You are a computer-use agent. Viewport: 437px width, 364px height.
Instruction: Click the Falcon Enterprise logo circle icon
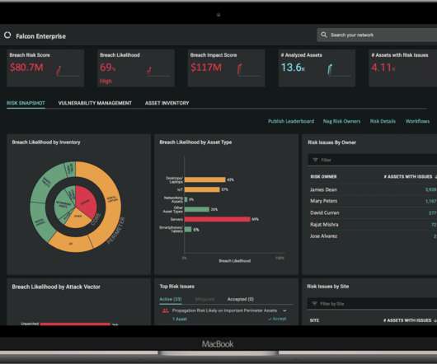pos(7,35)
